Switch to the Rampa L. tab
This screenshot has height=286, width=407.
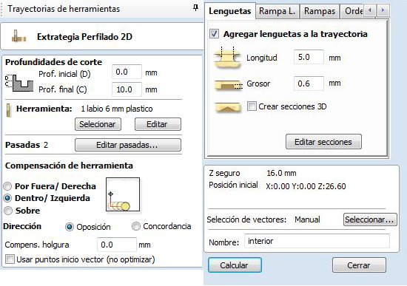click(277, 11)
